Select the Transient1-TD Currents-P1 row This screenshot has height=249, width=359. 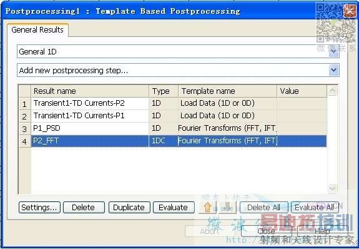point(173,116)
